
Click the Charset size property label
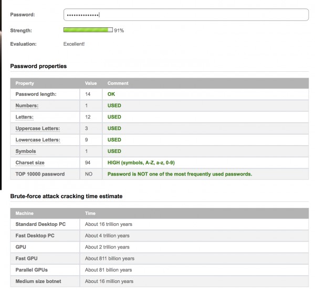tap(30, 162)
